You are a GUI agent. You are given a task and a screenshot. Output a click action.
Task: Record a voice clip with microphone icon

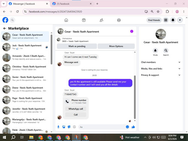58,127
